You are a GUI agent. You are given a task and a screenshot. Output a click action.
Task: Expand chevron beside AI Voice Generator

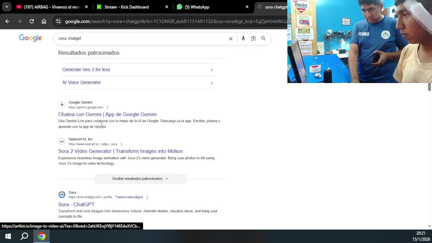click(x=212, y=83)
